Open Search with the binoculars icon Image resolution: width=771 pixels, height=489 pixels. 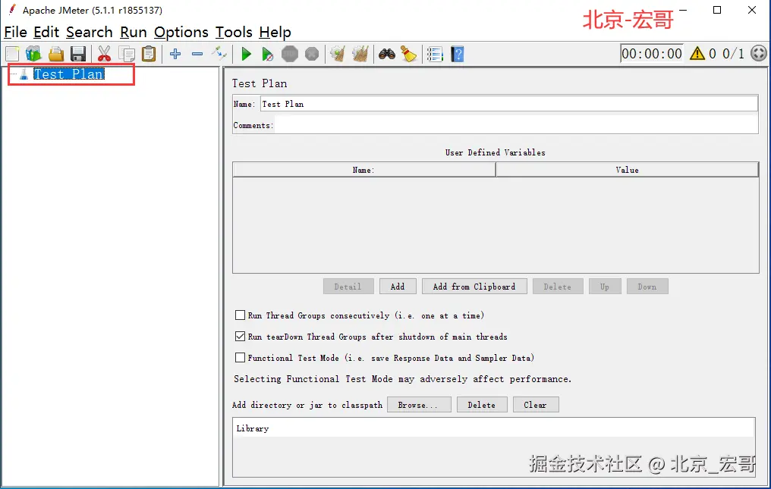click(x=387, y=54)
